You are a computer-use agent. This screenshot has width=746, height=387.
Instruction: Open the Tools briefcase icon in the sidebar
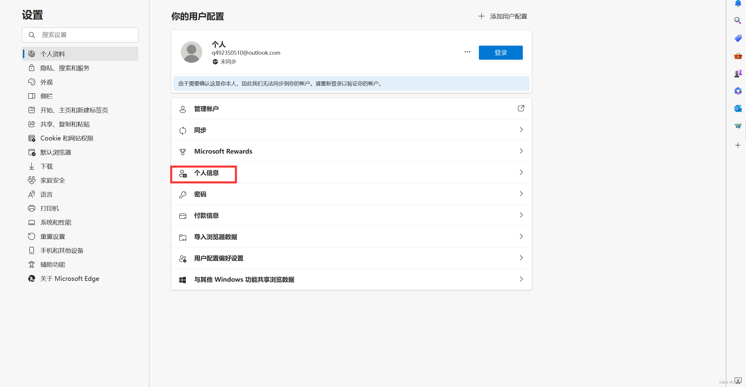point(738,56)
